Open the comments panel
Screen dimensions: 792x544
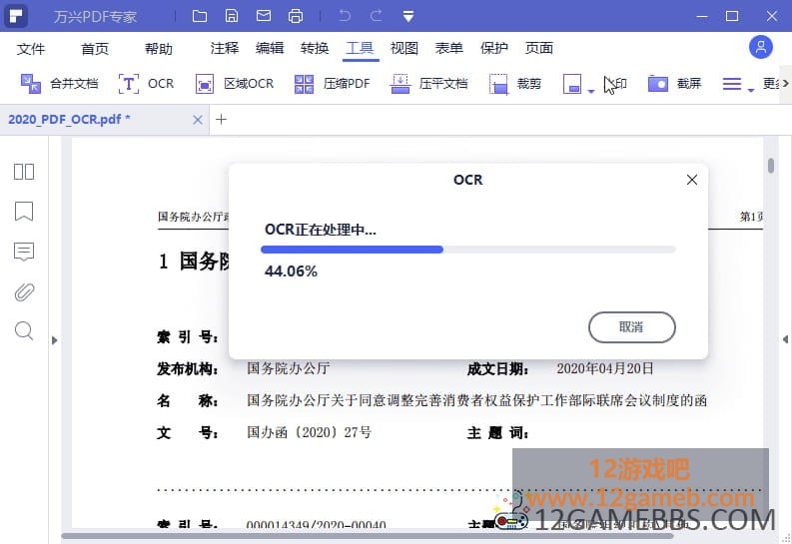24,252
